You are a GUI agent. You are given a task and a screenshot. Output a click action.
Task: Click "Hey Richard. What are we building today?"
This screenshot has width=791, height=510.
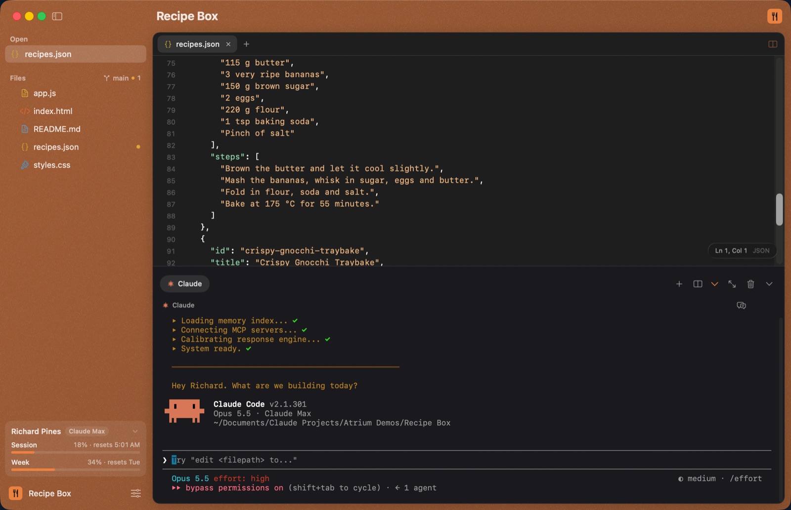[x=264, y=386]
